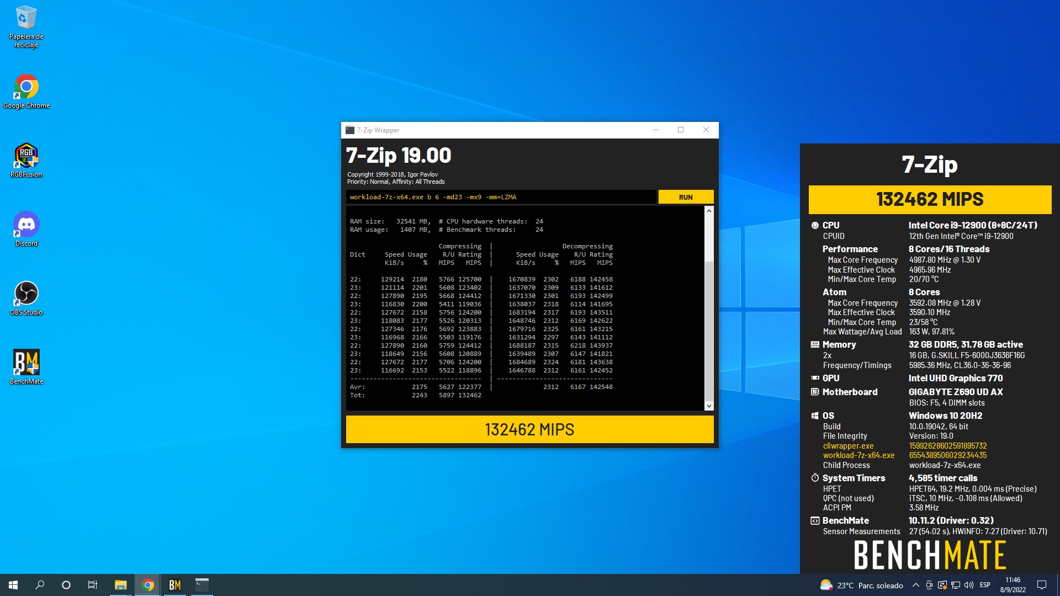Screen dimensions: 1060x596
Task: Click the System Timers clock icon
Action: tap(815, 478)
